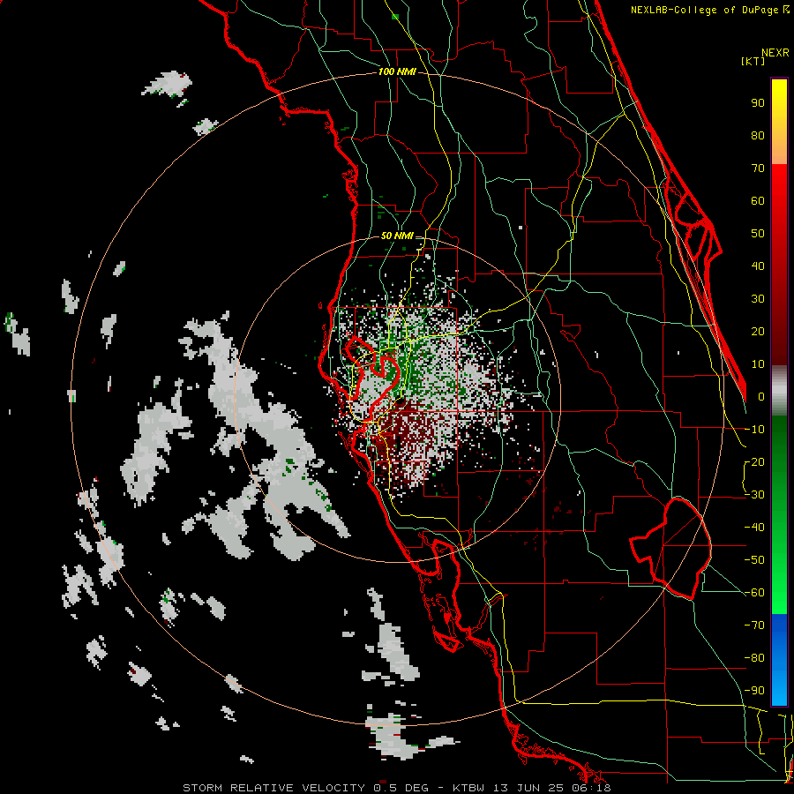Screen dimensions: 794x794
Task: Click the "-90" scale value
Action: coord(754,691)
